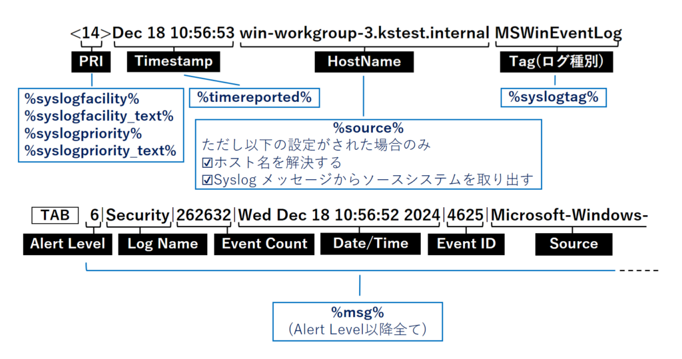
Task: Click the %timereported% box
Action: coord(254,97)
